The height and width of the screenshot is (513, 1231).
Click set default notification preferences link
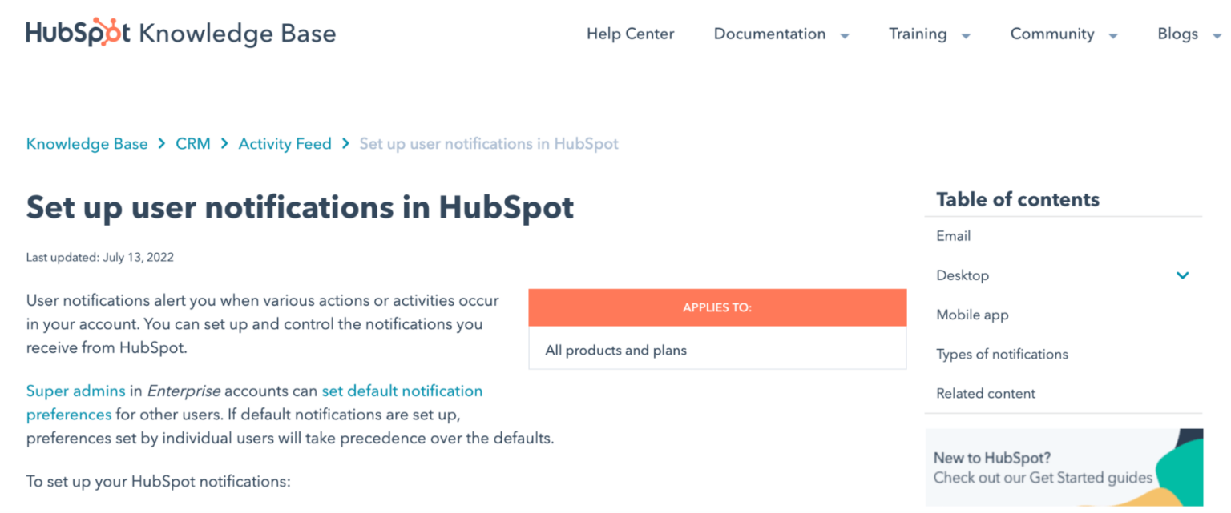tap(402, 391)
